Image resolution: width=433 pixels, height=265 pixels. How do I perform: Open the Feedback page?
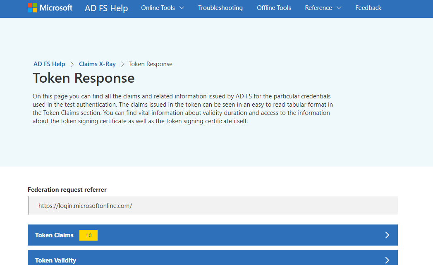[368, 8]
